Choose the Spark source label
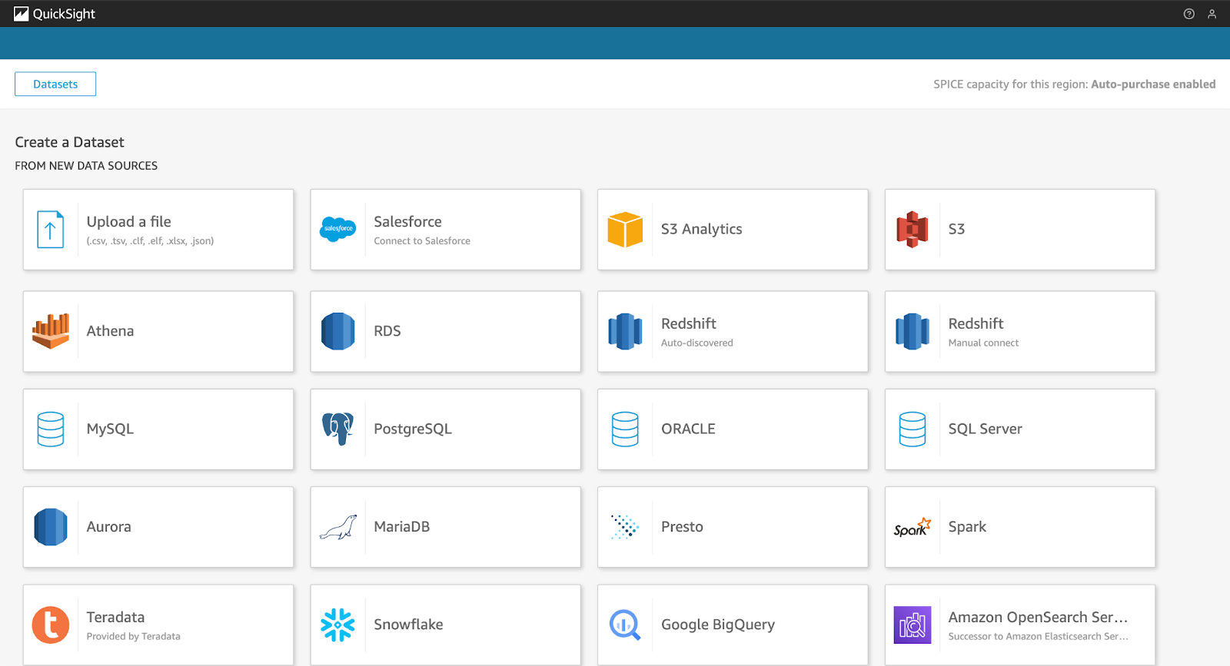1230x666 pixels. point(967,527)
